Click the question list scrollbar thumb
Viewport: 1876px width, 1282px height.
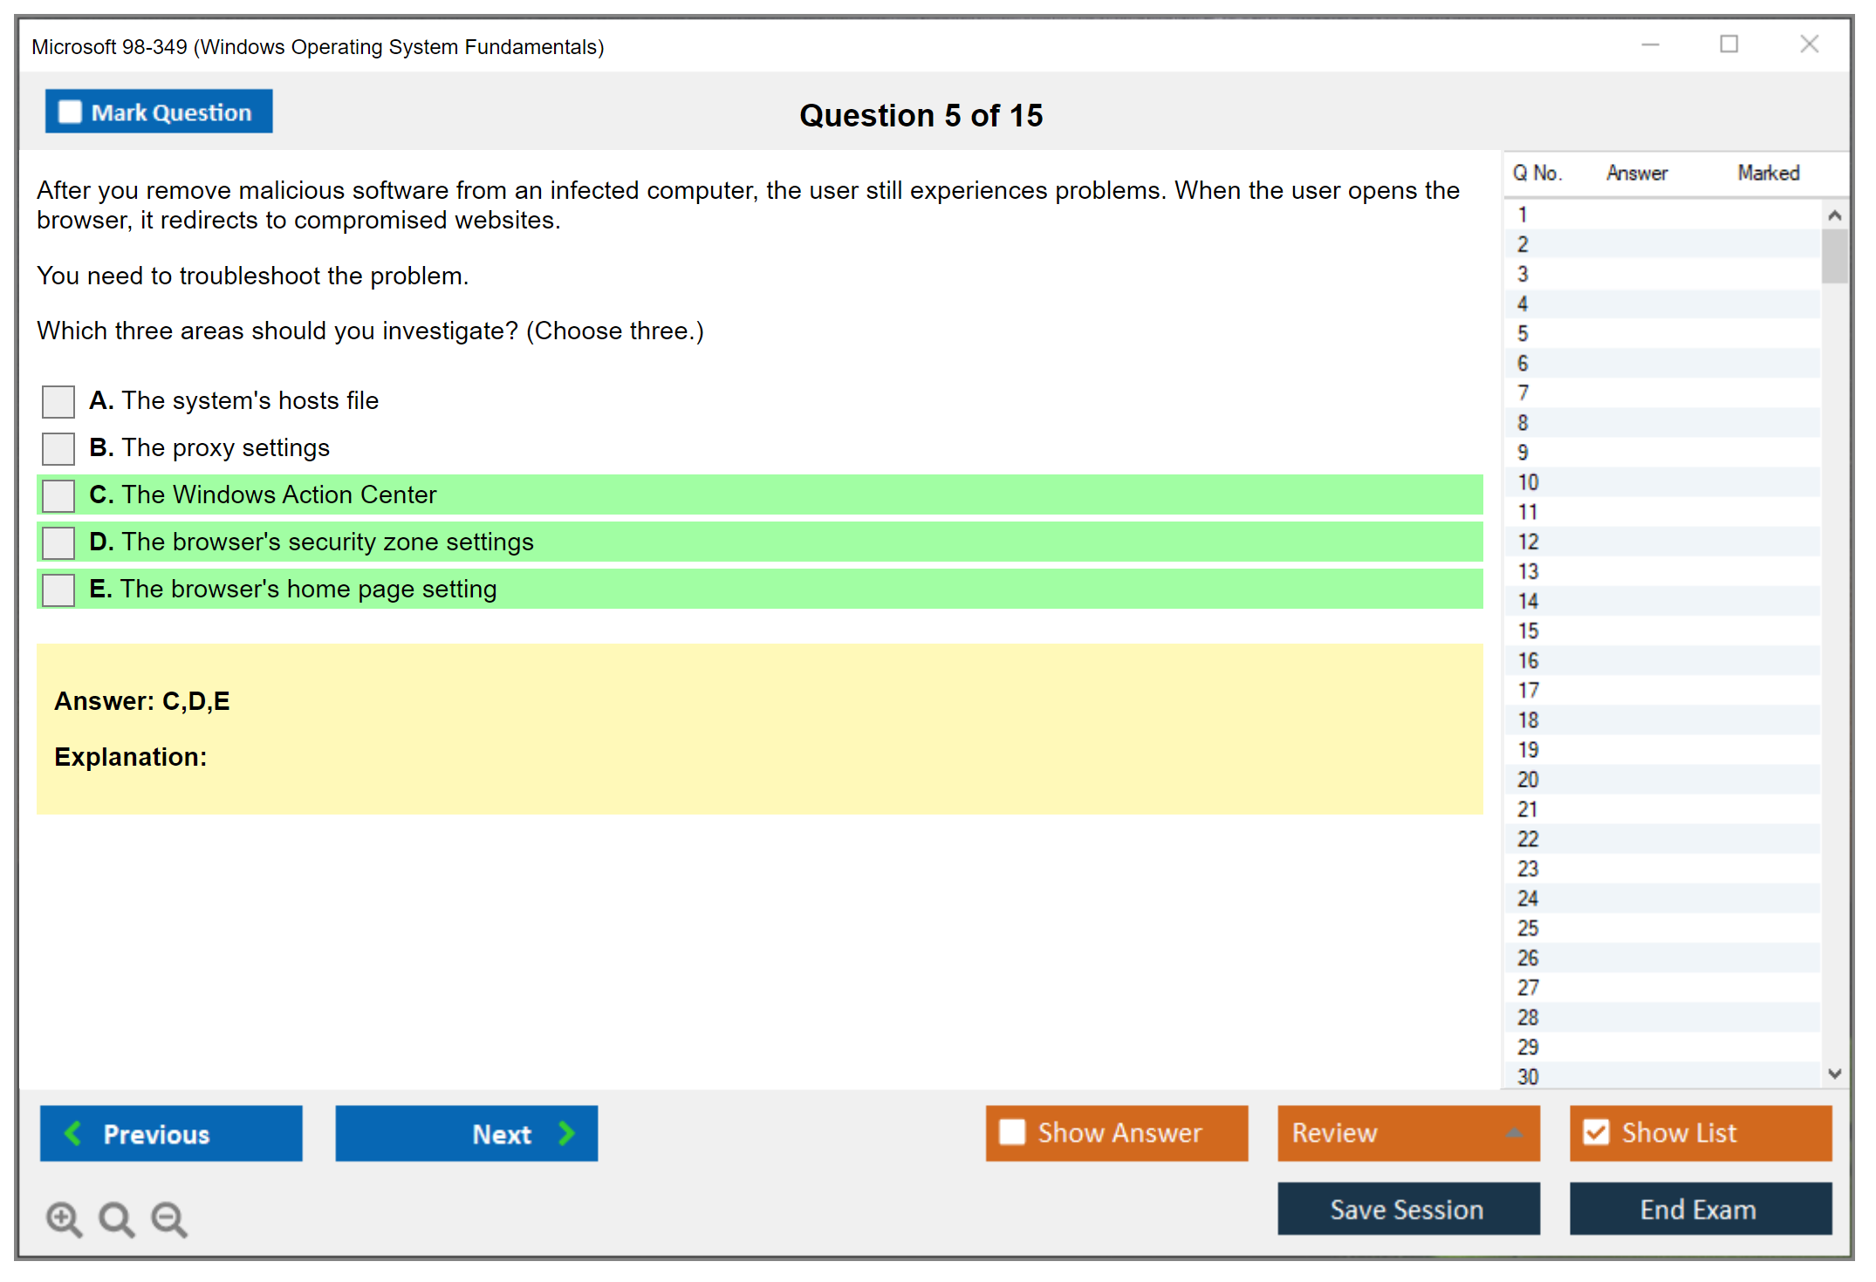[x=1834, y=256]
